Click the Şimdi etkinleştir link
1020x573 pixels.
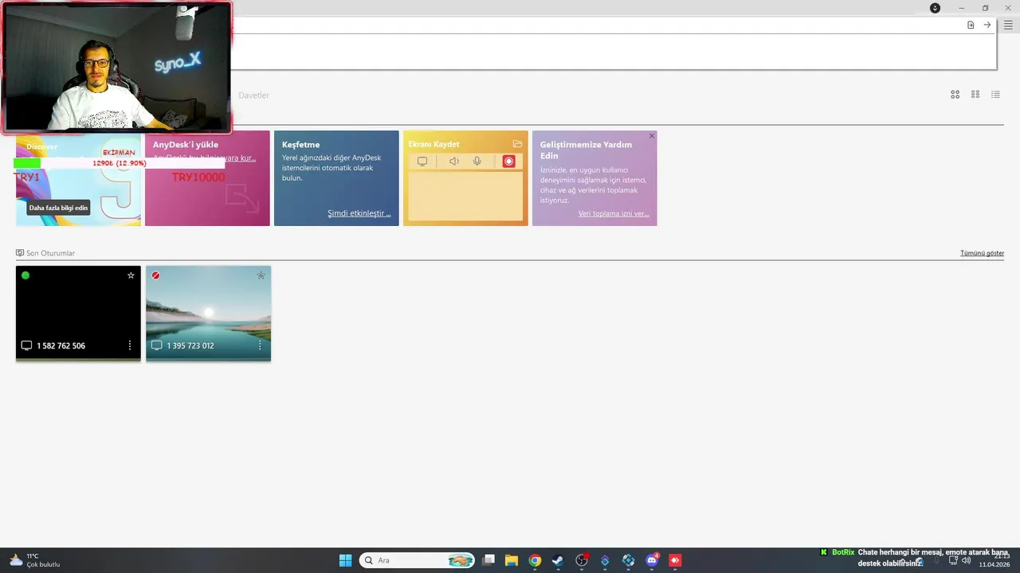tap(359, 213)
